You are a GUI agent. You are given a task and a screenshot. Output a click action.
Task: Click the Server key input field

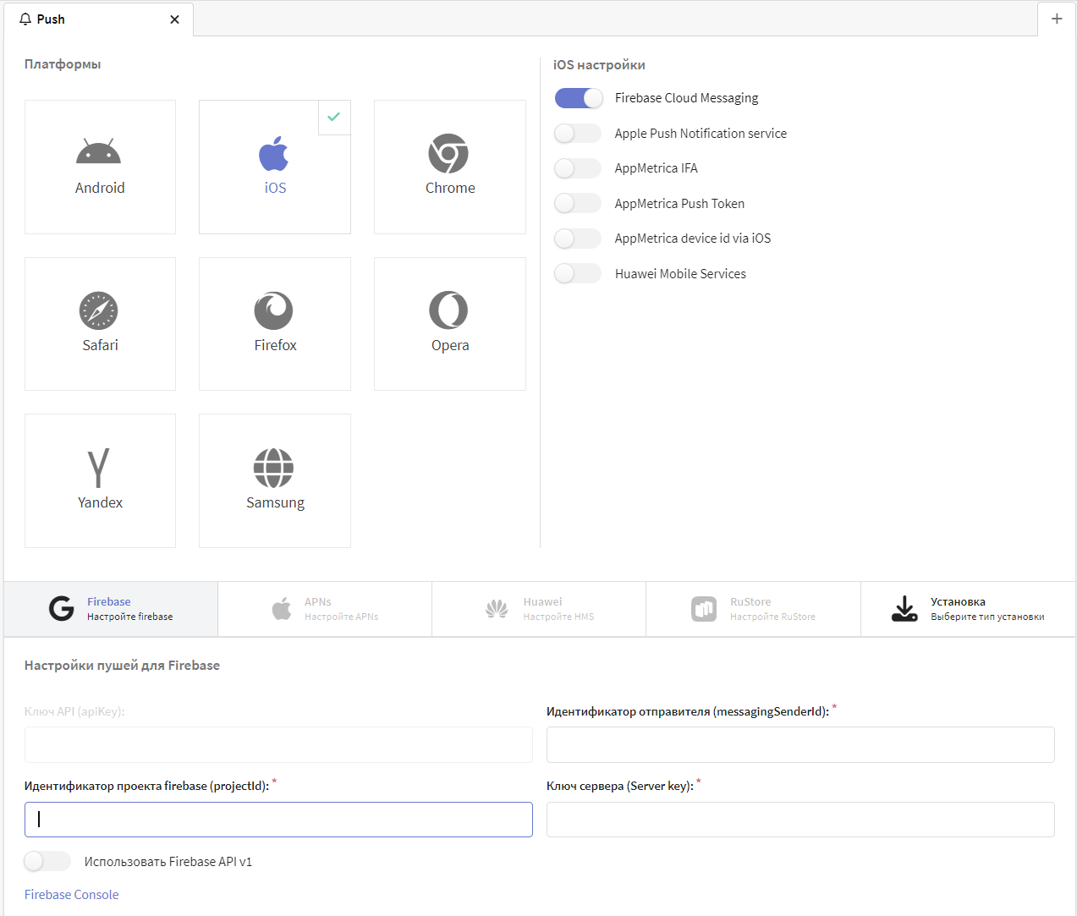800,820
